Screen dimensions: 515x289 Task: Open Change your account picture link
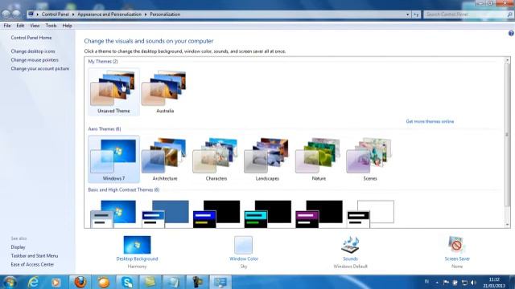point(39,68)
